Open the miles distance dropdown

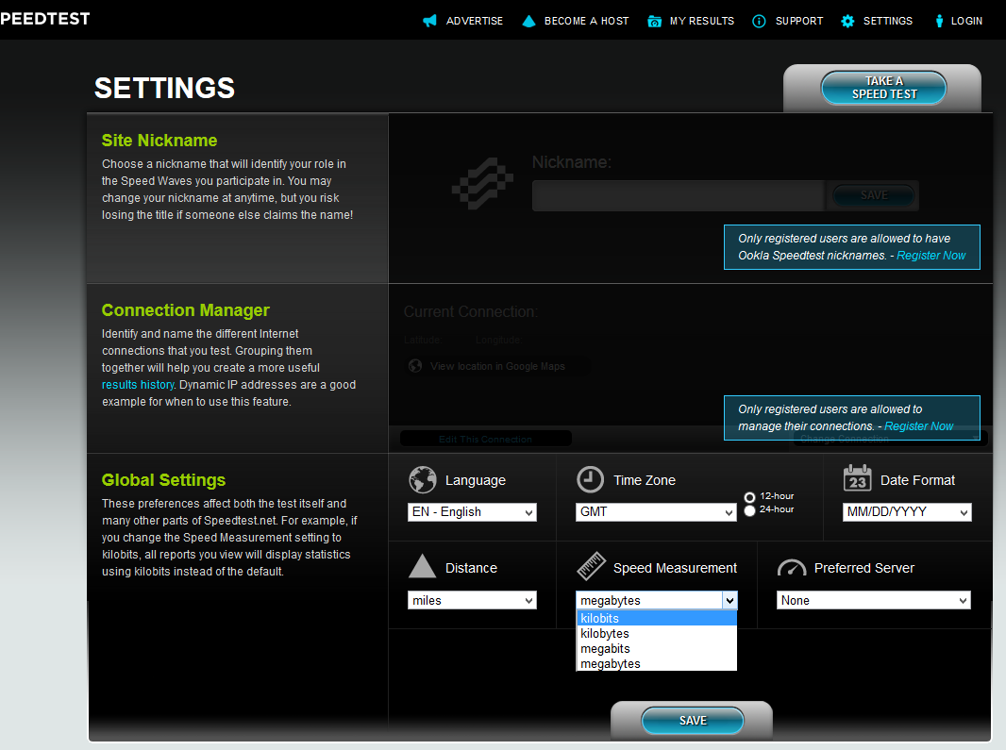[x=472, y=601]
